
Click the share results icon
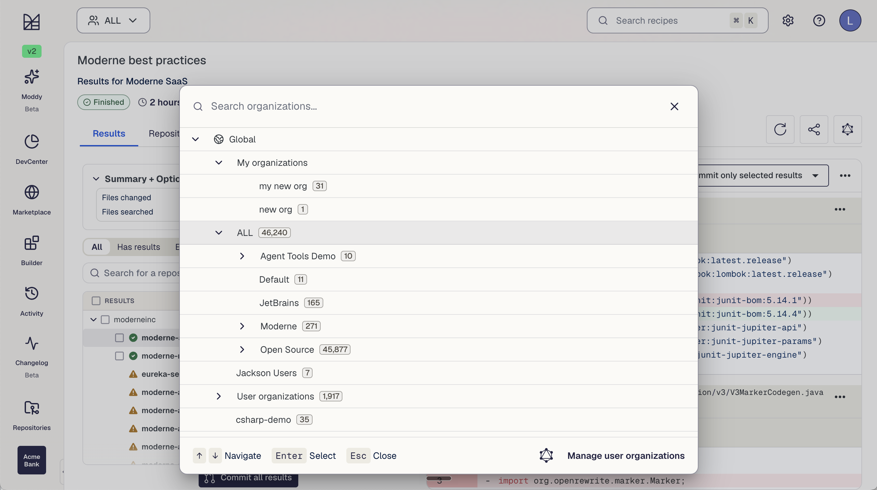pyautogui.click(x=814, y=129)
